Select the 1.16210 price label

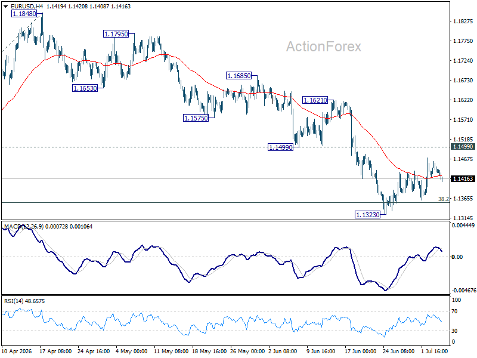coord(315,100)
